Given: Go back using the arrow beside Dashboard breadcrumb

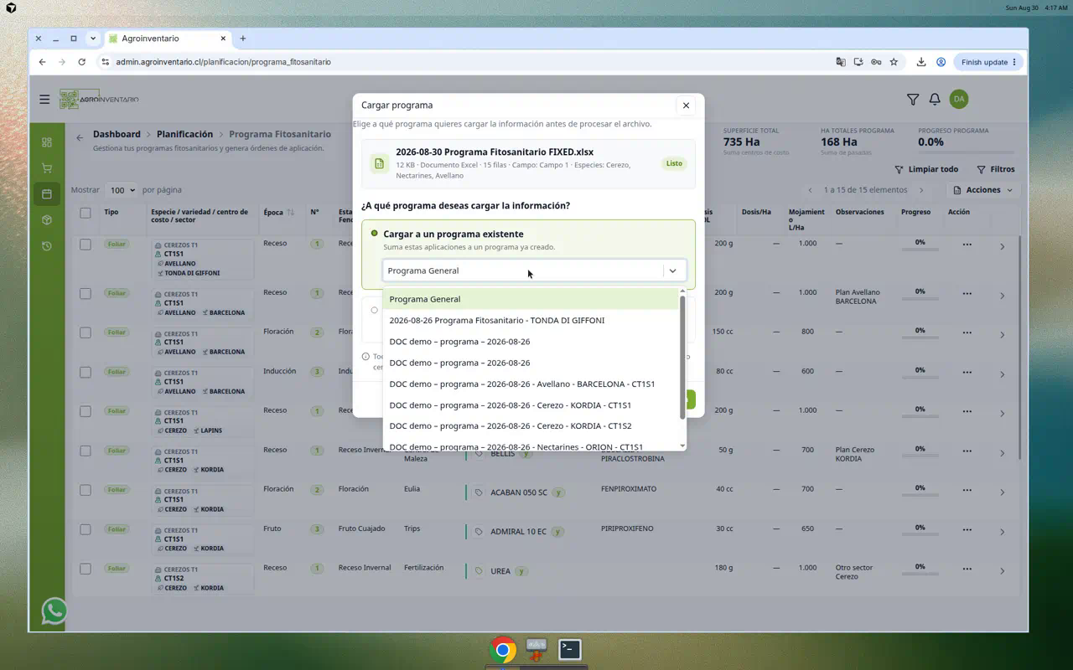Looking at the screenshot, I should point(80,137).
